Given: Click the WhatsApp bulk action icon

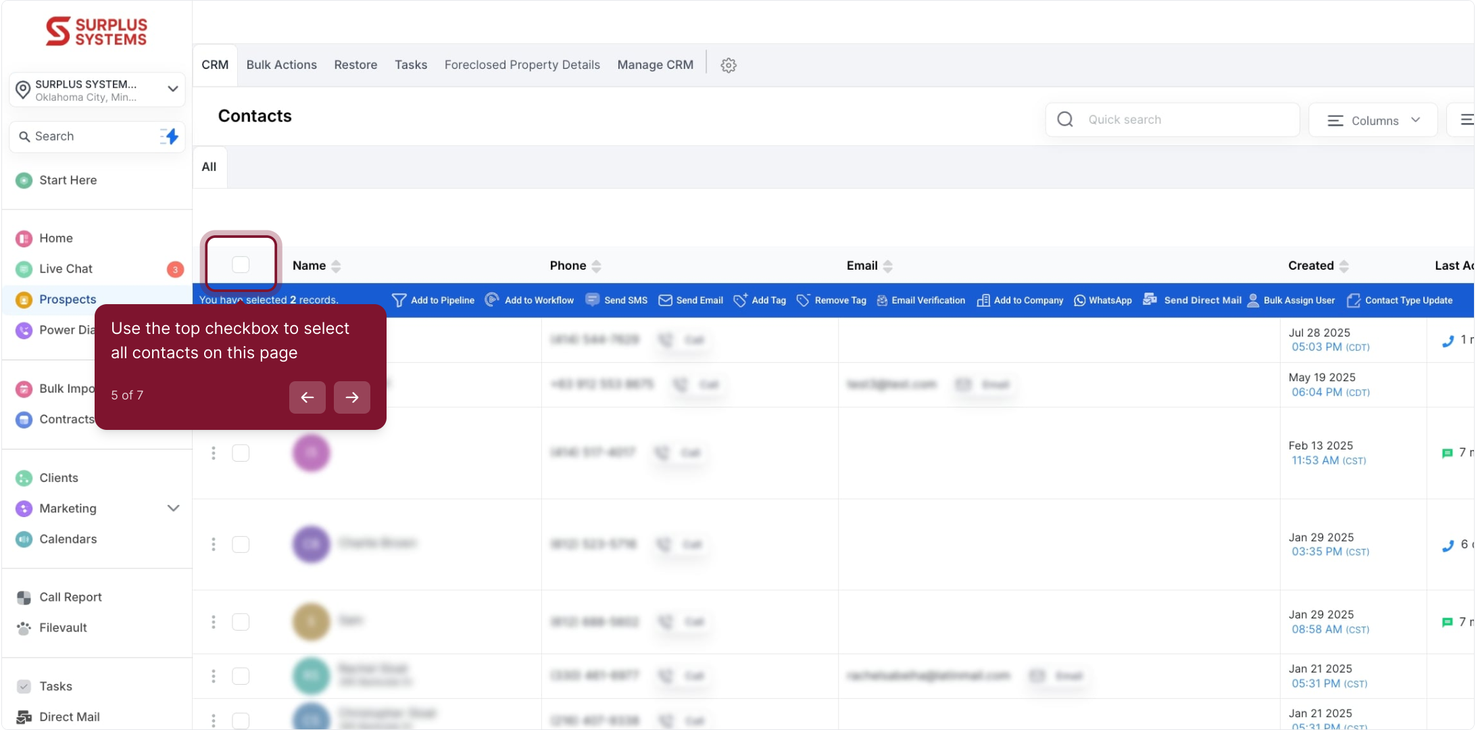Looking at the screenshot, I should [1080, 301].
